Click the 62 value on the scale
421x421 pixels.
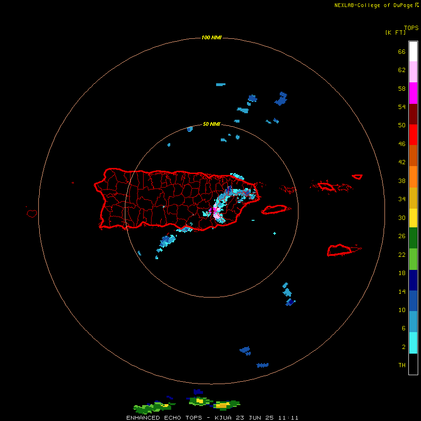[402, 70]
